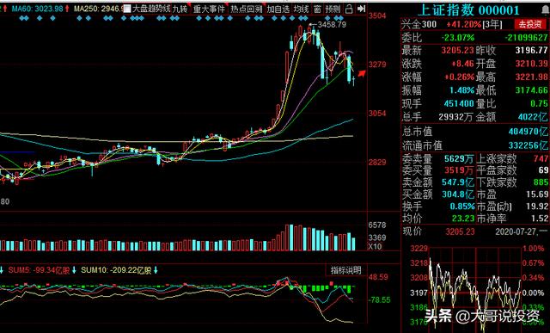Screen dimensions: 550x333
Task: Open 指标说明 indicator description
Action: [x=345, y=270]
